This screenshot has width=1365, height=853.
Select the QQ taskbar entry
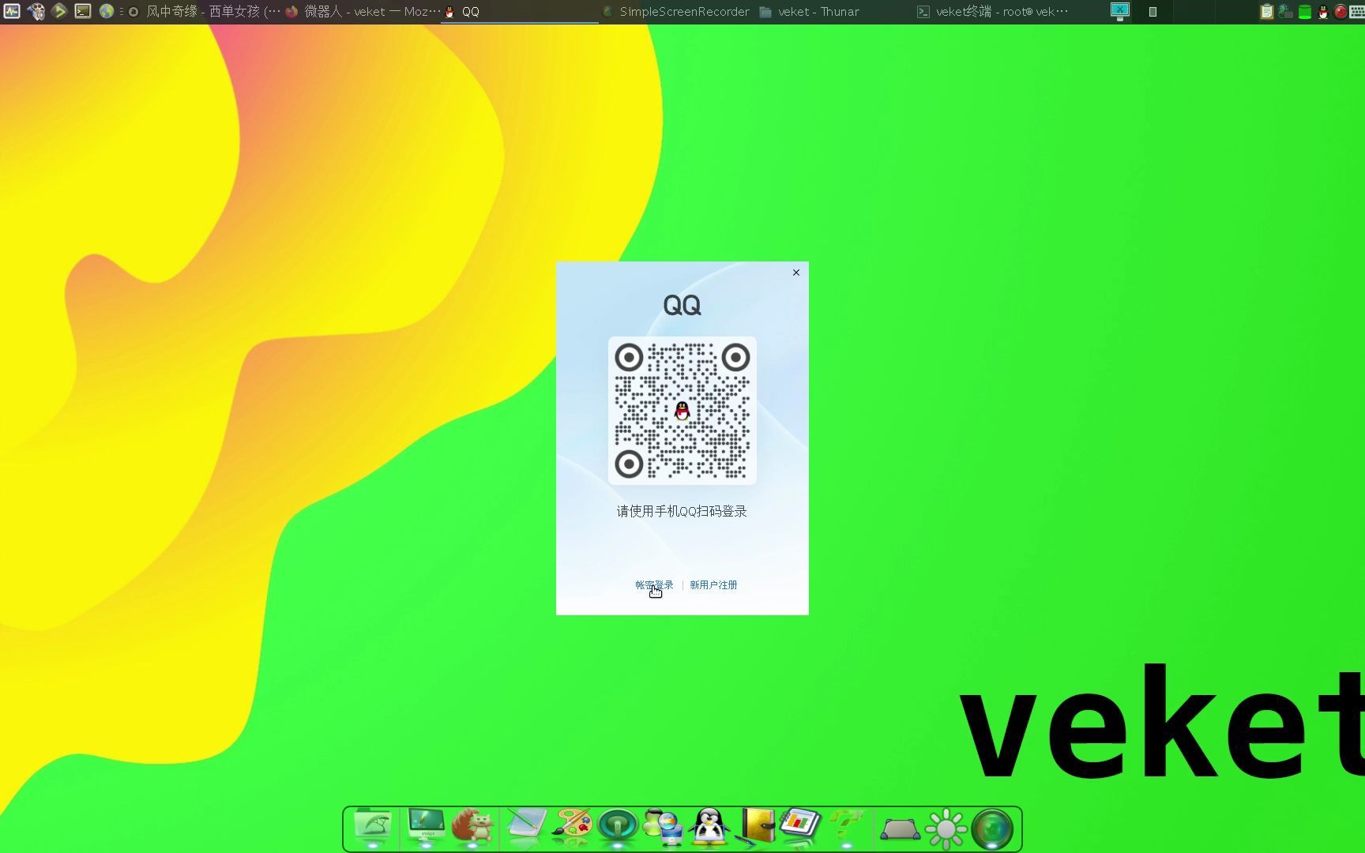[x=520, y=12]
